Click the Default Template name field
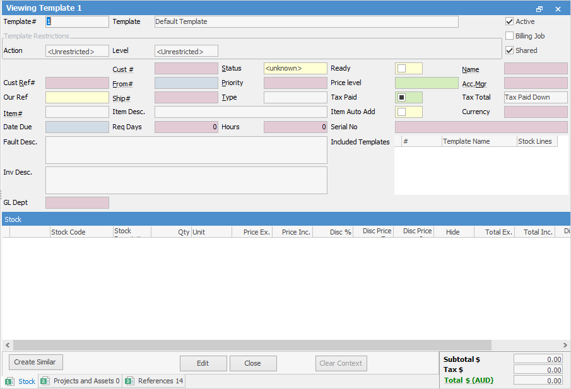The width and height of the screenshot is (571, 389). click(306, 21)
